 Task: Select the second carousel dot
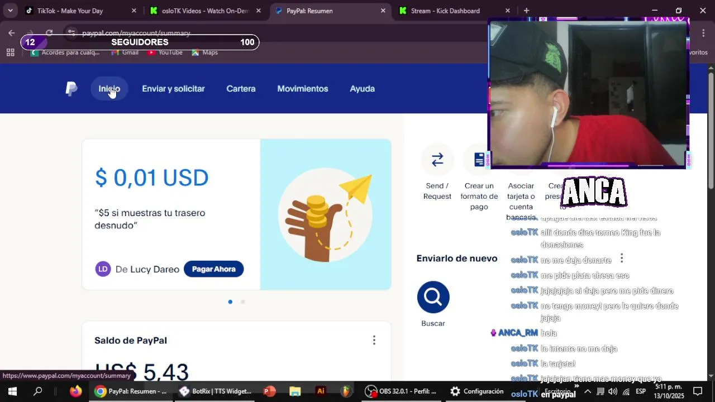click(242, 302)
